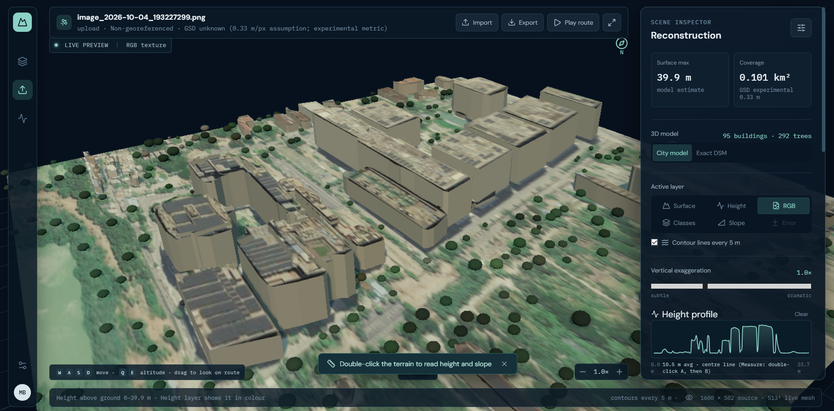Click the 95 buildings · 292 trees text

pyautogui.click(x=767, y=136)
